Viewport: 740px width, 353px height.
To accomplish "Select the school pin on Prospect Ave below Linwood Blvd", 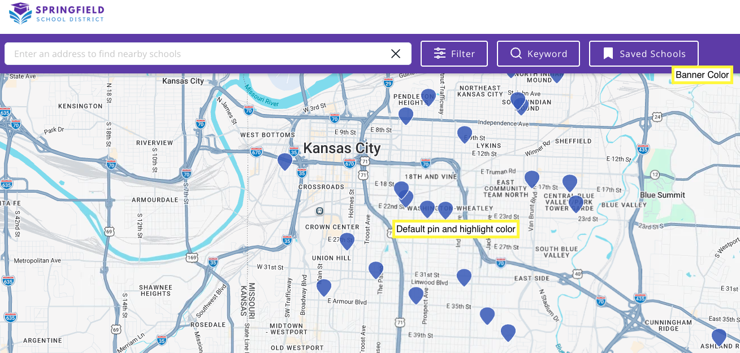I will click(x=416, y=295).
